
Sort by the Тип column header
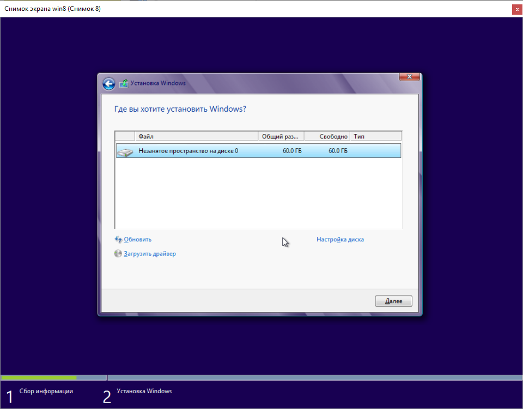click(375, 136)
